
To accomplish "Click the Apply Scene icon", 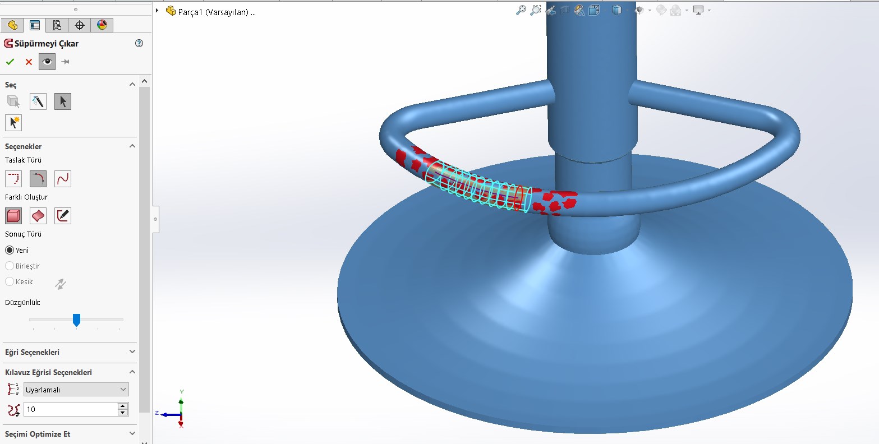I will pyautogui.click(x=675, y=10).
